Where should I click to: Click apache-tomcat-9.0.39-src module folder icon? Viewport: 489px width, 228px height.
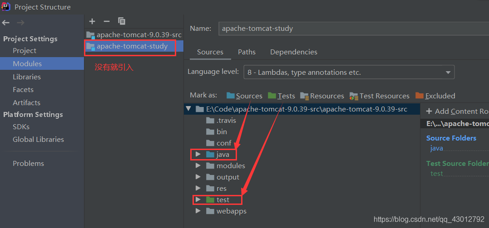pos(90,35)
